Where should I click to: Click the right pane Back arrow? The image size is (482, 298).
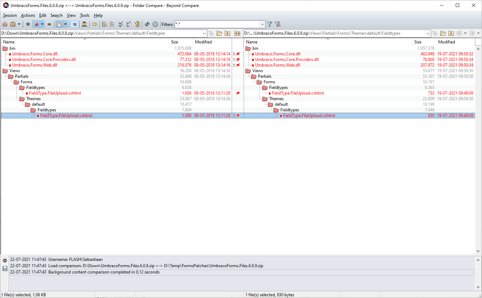pyautogui.click(x=459, y=33)
